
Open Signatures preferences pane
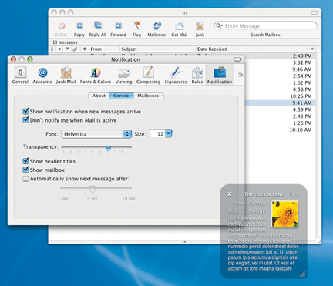[176, 72]
